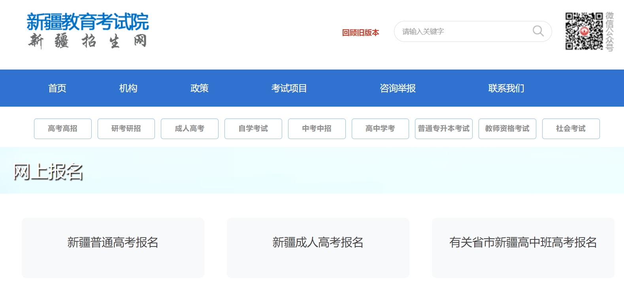Open the 考试项目 navigation item

point(289,88)
